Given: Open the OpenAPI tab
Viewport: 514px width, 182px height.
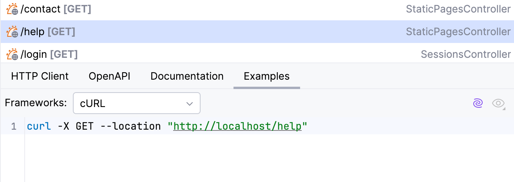Looking at the screenshot, I should [x=109, y=76].
